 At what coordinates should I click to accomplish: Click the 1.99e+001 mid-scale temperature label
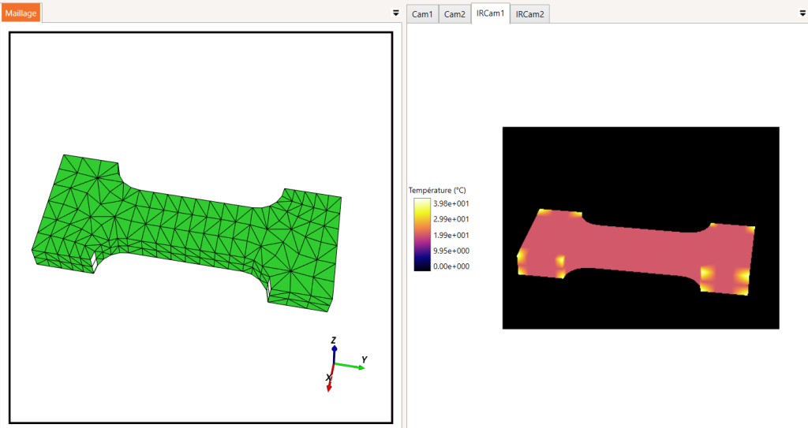[x=451, y=235]
